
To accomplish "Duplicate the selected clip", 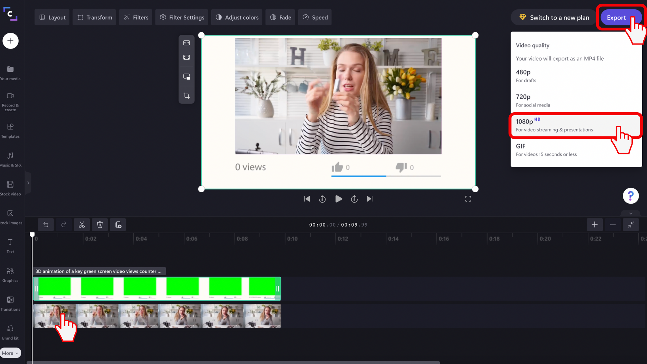I will (x=118, y=224).
